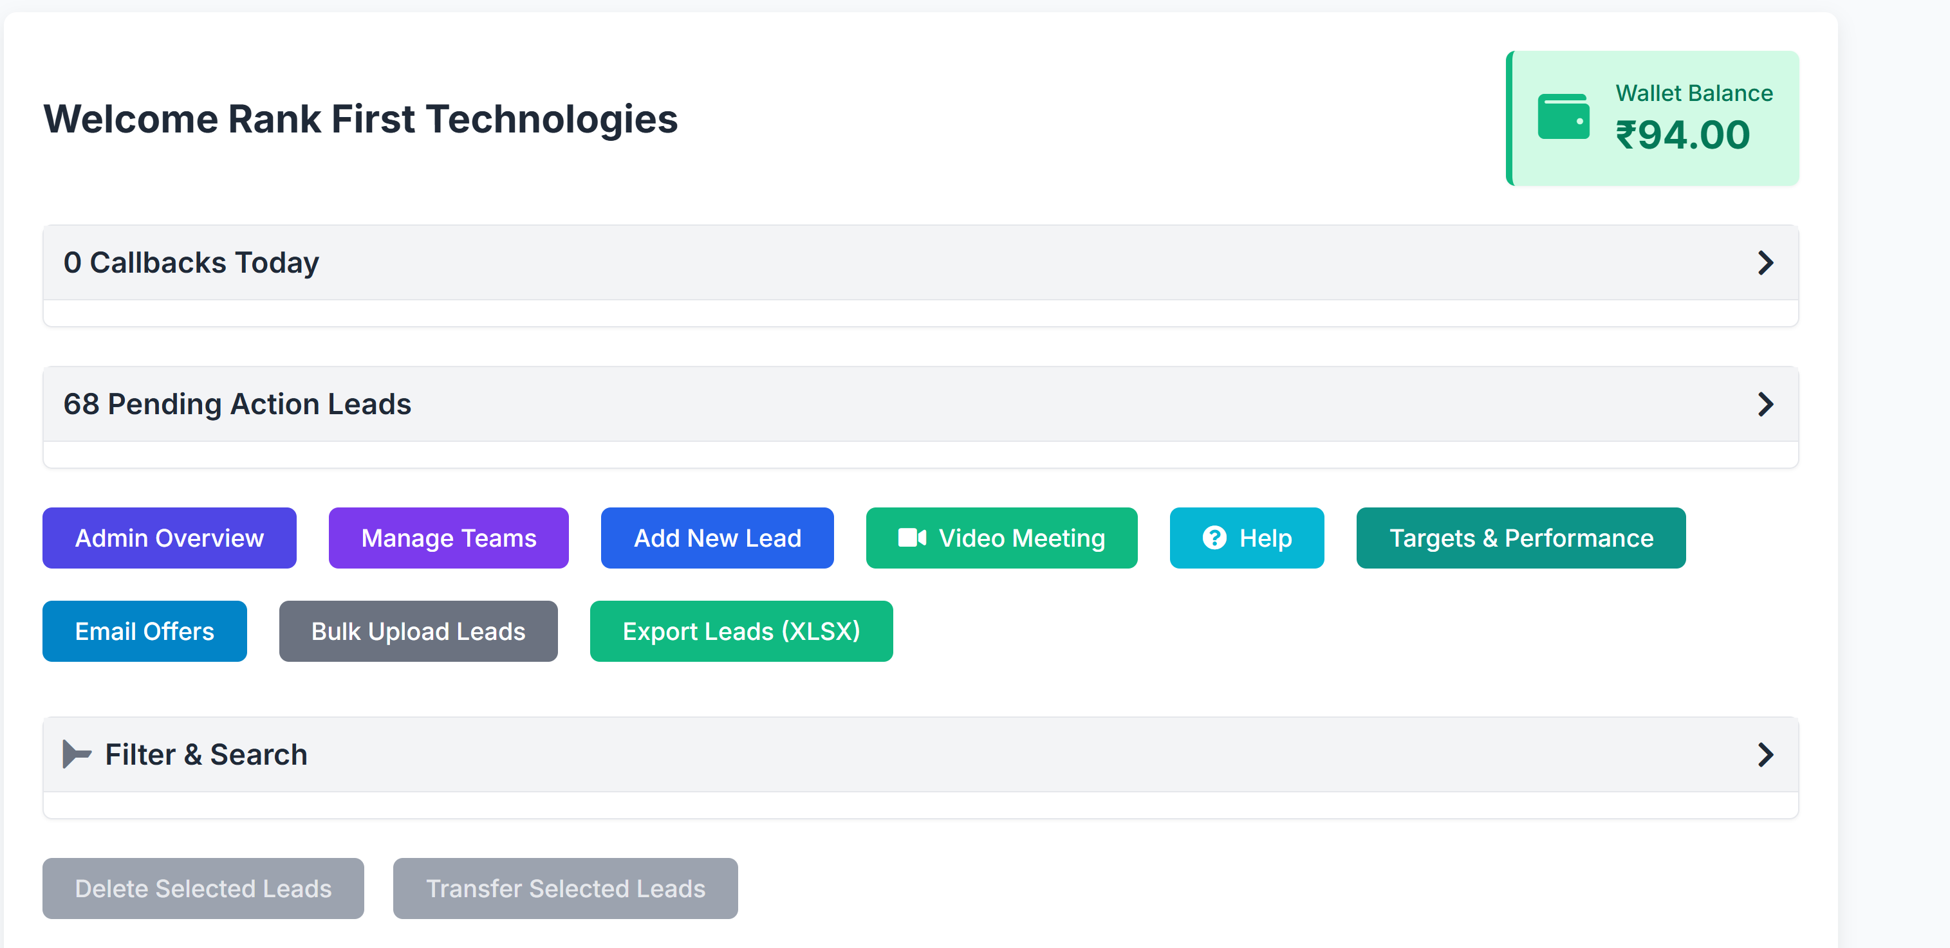This screenshot has width=1950, height=948.
Task: Select the video camera icon on Video Meeting
Action: coord(912,538)
